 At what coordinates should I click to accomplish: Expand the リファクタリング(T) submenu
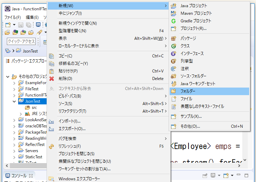(108, 111)
